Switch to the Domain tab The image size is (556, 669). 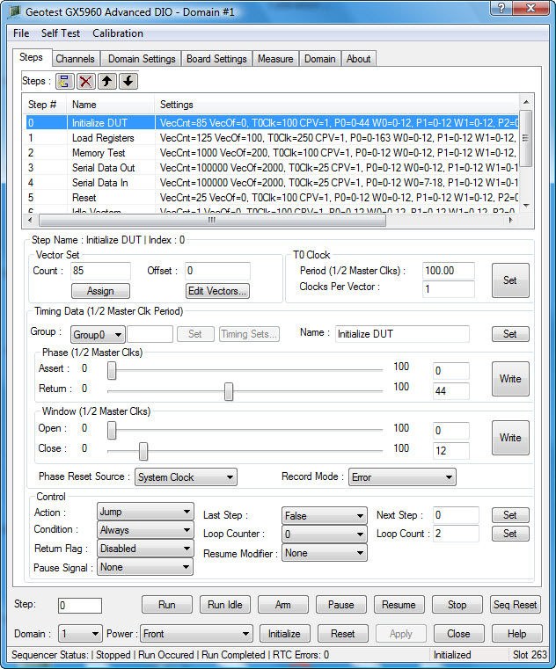(320, 59)
